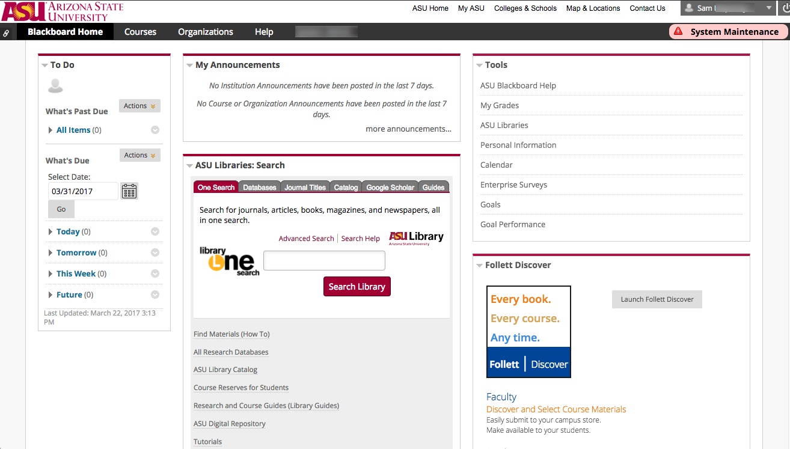Viewport: 790px width, 449px height.
Task: Expand the Today items list
Action: [x=51, y=231]
